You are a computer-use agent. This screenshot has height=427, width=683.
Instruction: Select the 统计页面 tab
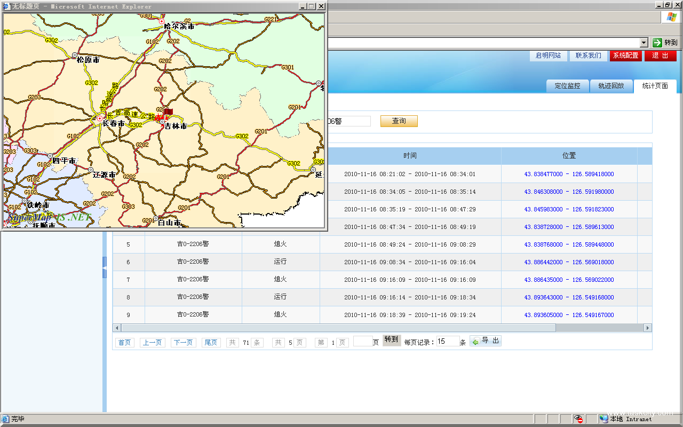[x=655, y=86]
